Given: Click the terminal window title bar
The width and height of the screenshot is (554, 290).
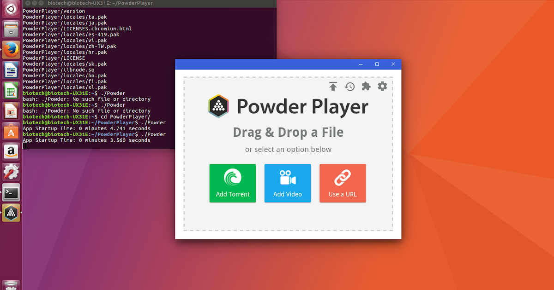Looking at the screenshot, I should tap(149, 3).
